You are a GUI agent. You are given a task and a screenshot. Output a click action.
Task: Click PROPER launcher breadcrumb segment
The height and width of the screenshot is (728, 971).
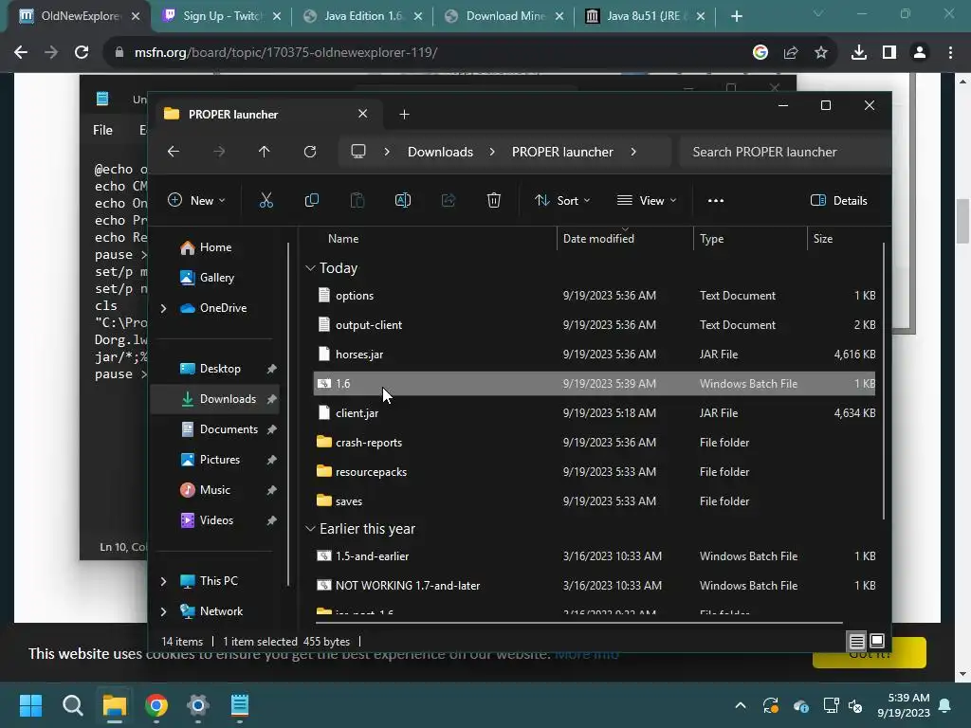[x=562, y=152]
